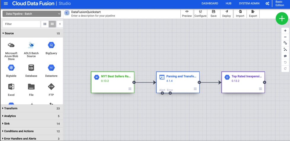Click the Error port on Parsing node

(x=170, y=93)
